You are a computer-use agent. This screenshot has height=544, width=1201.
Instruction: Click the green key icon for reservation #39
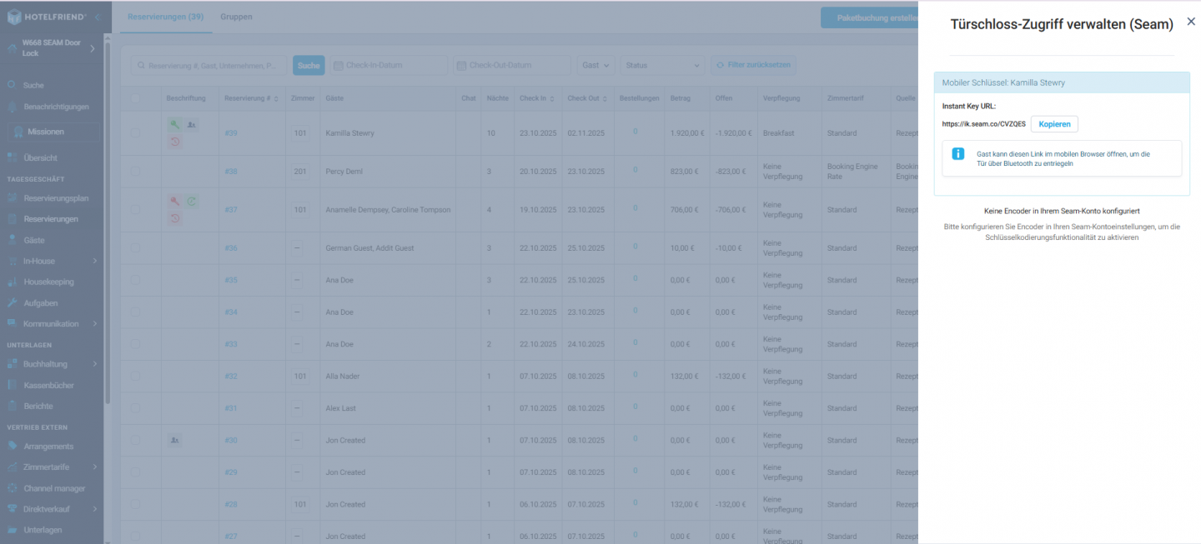(x=175, y=125)
